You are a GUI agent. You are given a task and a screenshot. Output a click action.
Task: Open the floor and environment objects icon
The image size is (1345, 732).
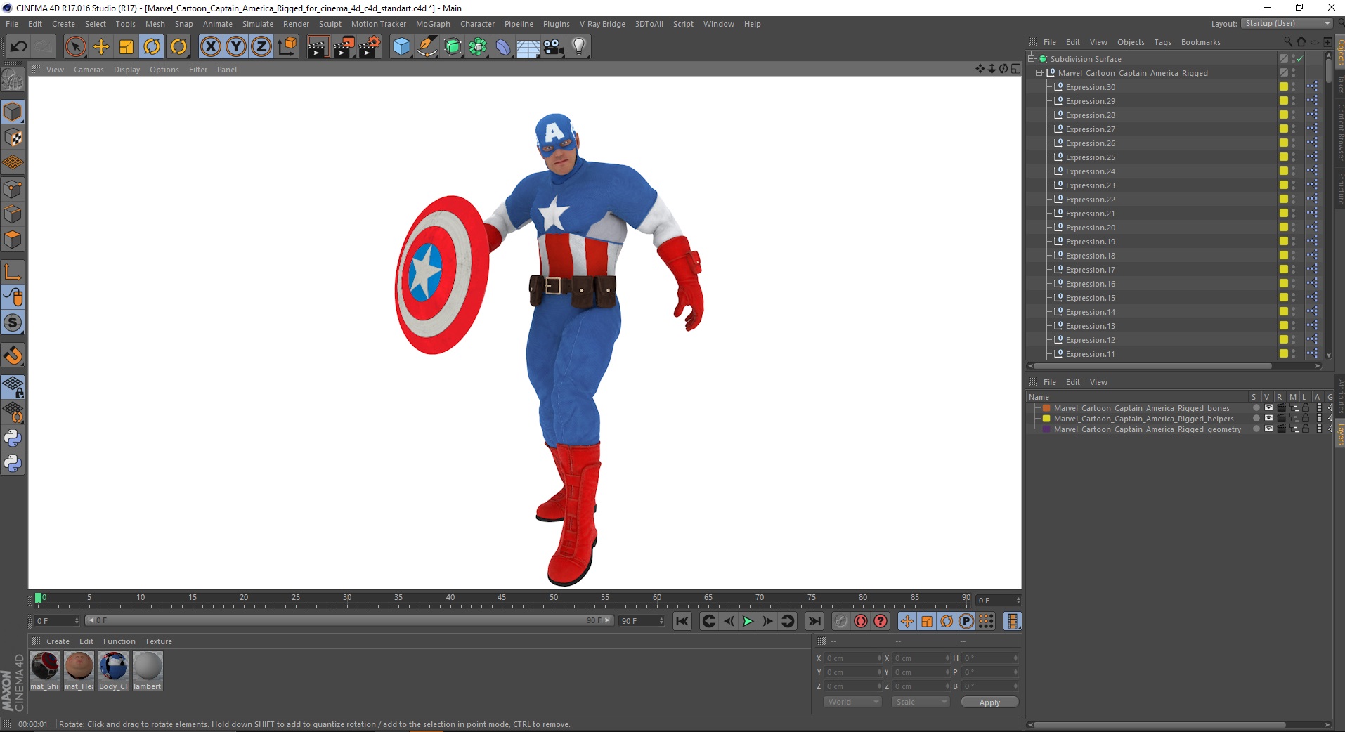[x=528, y=47]
